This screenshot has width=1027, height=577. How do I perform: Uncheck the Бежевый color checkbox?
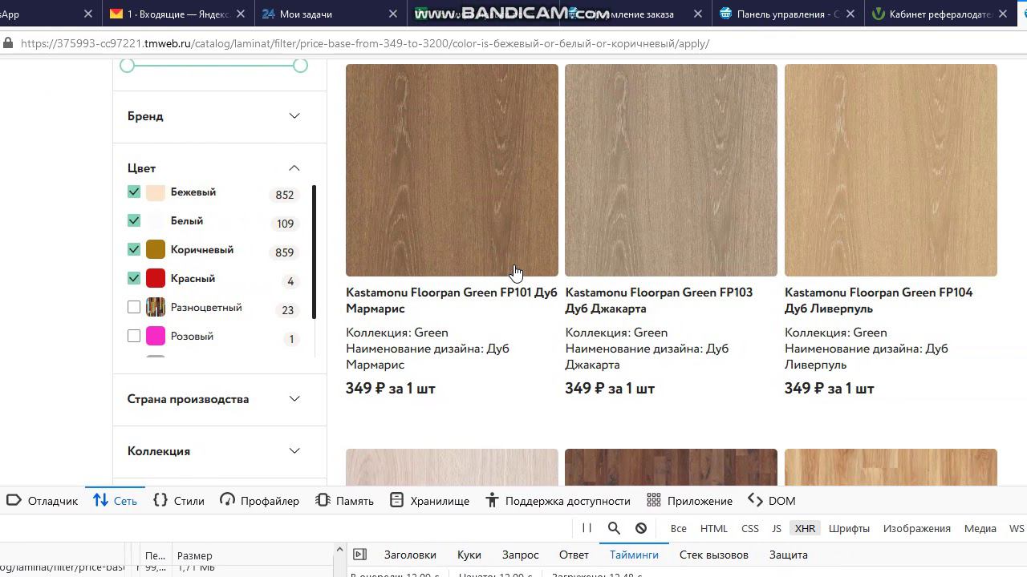point(134,192)
